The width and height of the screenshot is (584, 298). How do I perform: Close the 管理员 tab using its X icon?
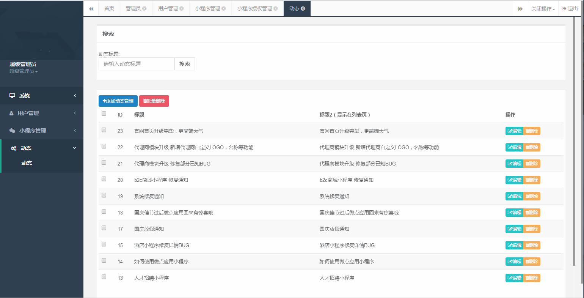coord(144,8)
